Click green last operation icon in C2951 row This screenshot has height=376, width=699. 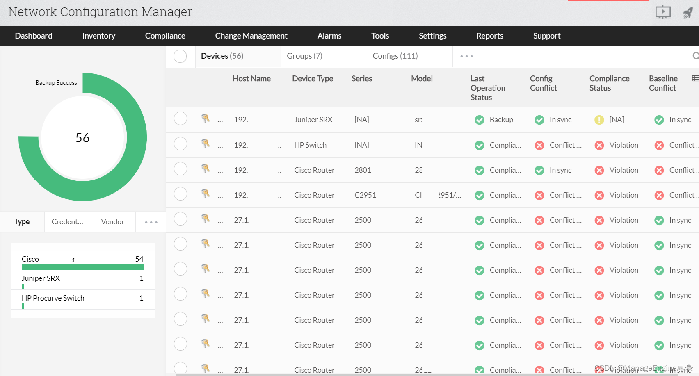(479, 195)
